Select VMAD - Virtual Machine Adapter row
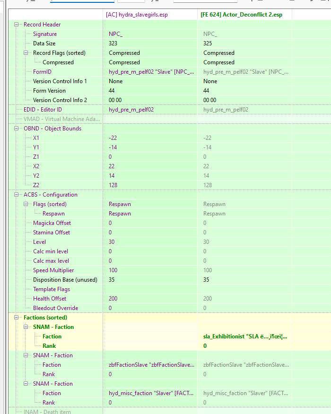Viewport: 331px width, 414px height. pyautogui.click(x=61, y=119)
